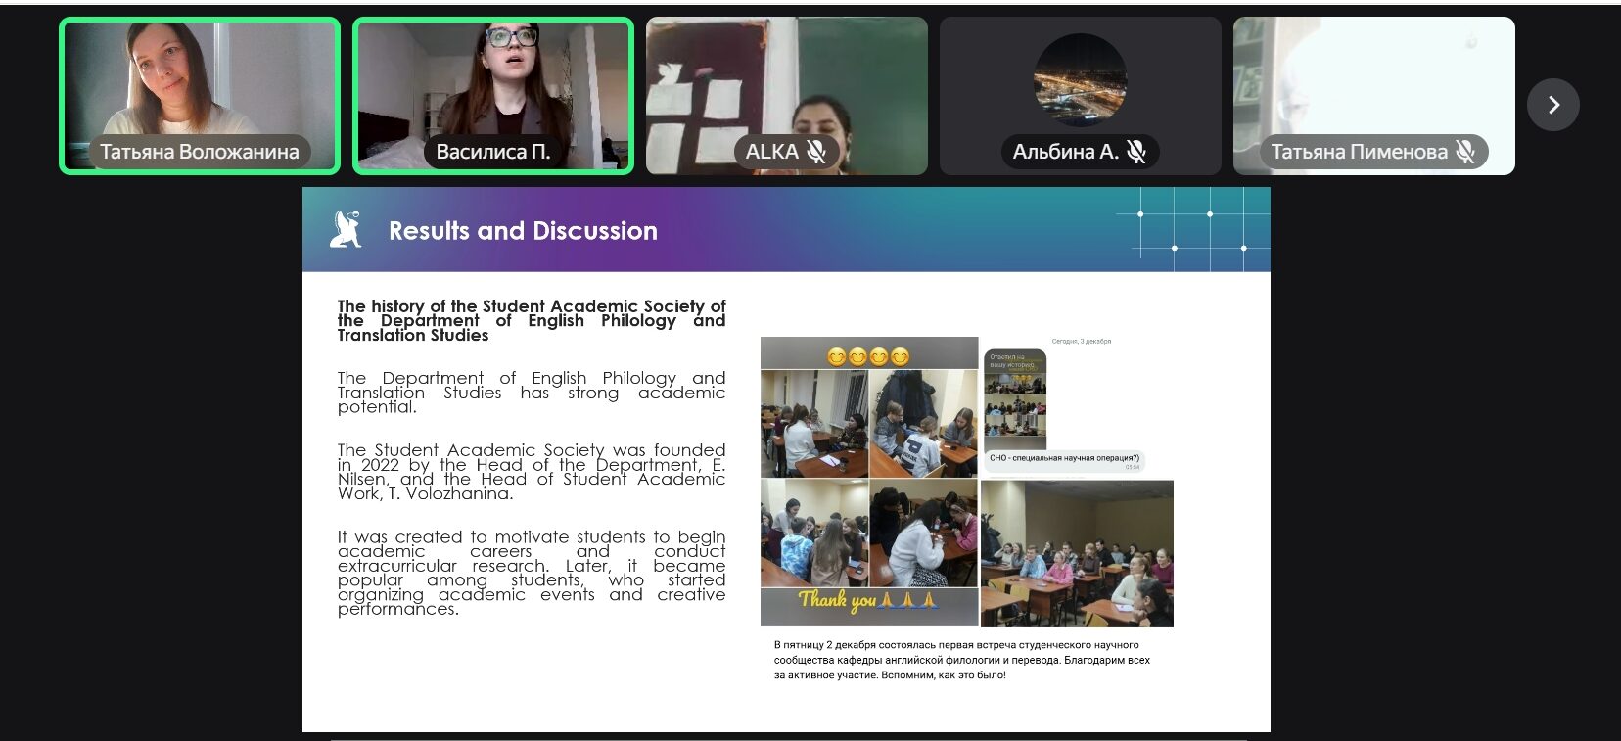The image size is (1621, 741).
Task: Click the smiley emoji row above photos
Action: [868, 356]
